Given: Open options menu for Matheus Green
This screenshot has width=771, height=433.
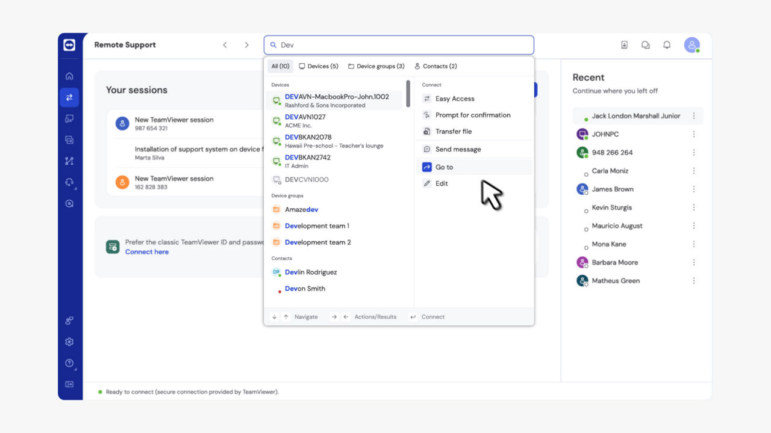Looking at the screenshot, I should click(694, 281).
